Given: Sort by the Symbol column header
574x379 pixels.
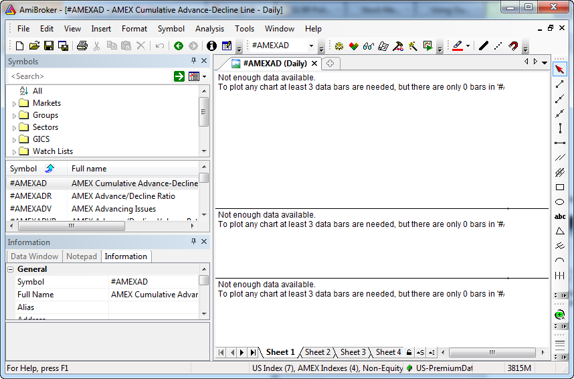Looking at the screenshot, I should point(36,169).
